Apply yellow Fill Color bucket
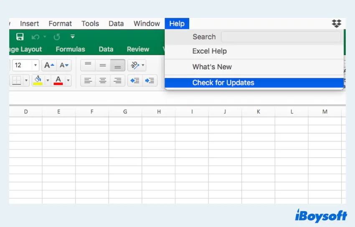 pyautogui.click(x=38, y=80)
